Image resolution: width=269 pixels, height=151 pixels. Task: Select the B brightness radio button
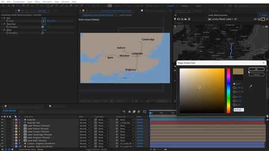pos(234,92)
